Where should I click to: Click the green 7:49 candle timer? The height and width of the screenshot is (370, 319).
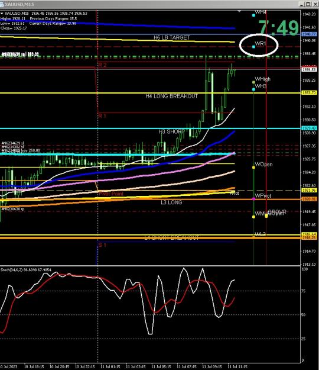point(278,28)
